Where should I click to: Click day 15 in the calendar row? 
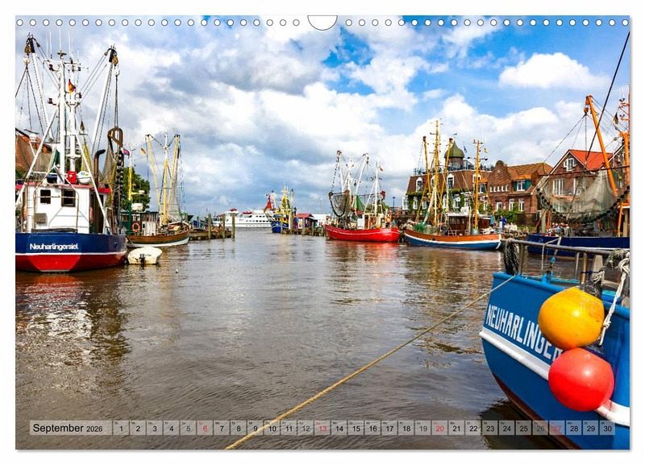(x=356, y=428)
